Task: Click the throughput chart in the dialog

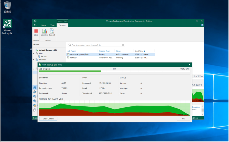Action: [115, 108]
